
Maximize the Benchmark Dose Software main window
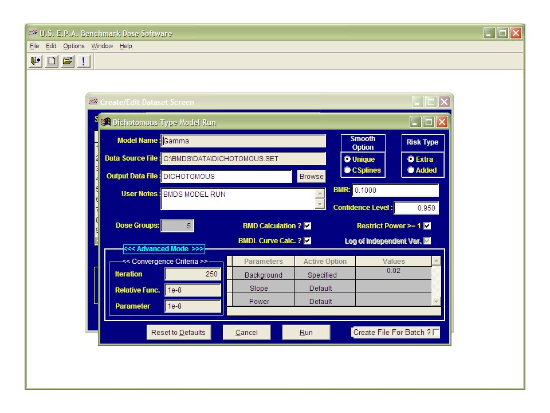(x=502, y=33)
